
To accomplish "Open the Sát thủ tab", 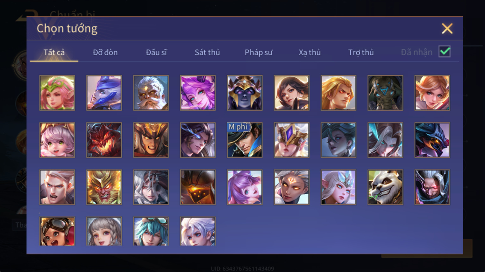I will coord(207,52).
